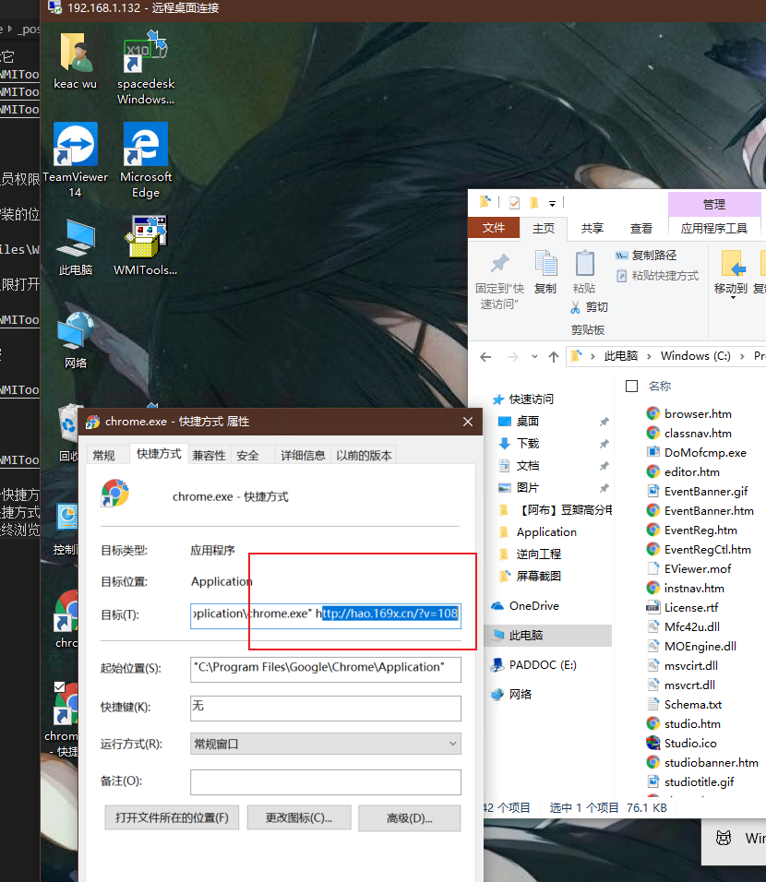Toggle checkbox on chrome shortcut desktop icon
This screenshot has width=766, height=882.
pos(60,686)
